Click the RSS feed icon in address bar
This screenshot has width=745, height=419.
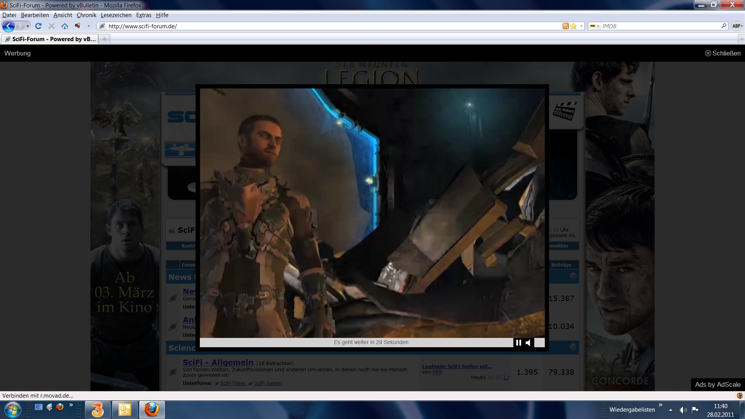565,26
